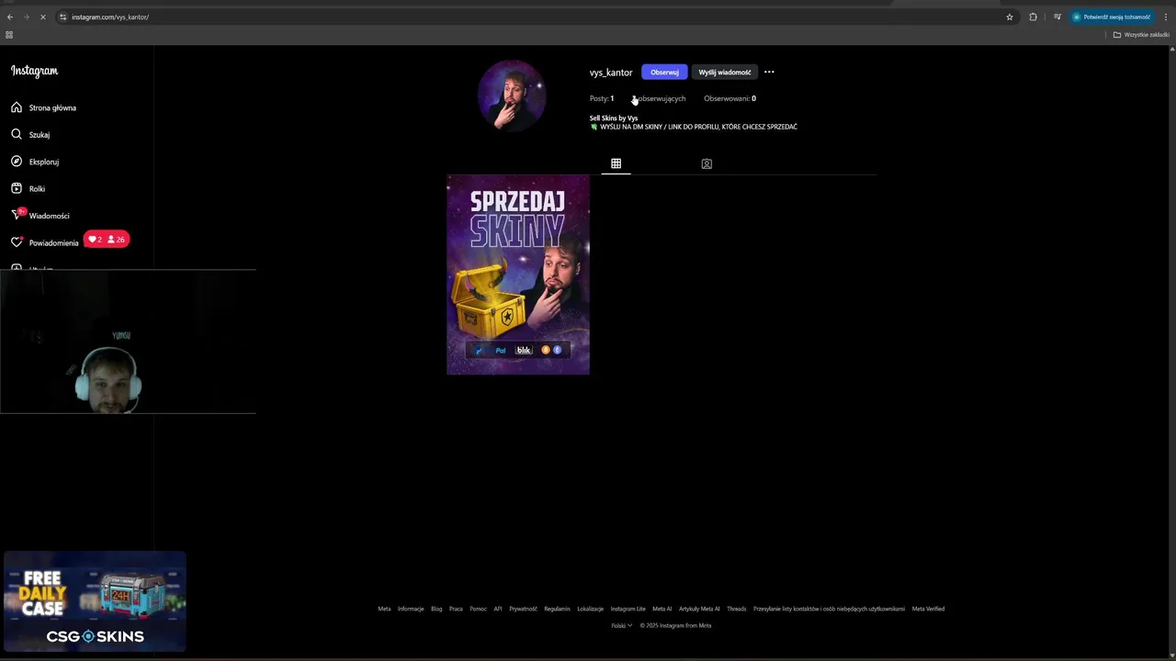Open Strona główna from the sidebar
Viewport: 1176px width, 661px height.
pos(43,107)
